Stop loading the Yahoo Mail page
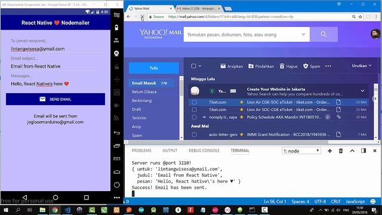This screenshot has height=215, width=382. (142, 17)
